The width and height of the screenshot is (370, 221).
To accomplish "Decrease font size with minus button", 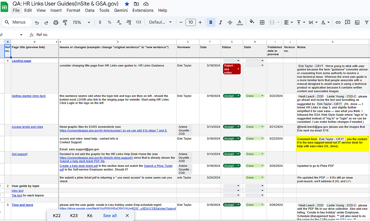I will pyautogui.click(x=181, y=22).
